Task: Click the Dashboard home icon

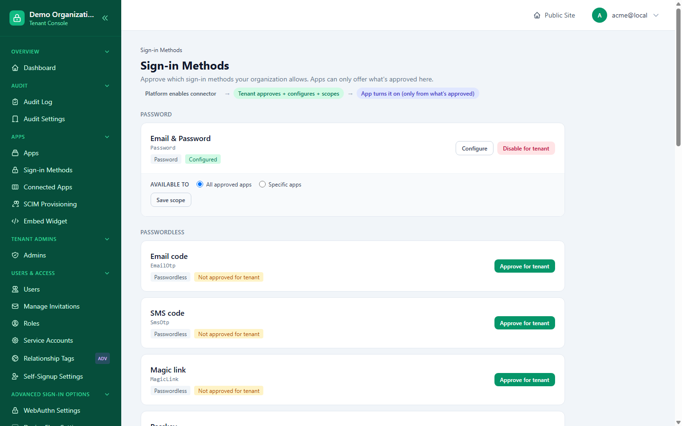Action: 15,68
